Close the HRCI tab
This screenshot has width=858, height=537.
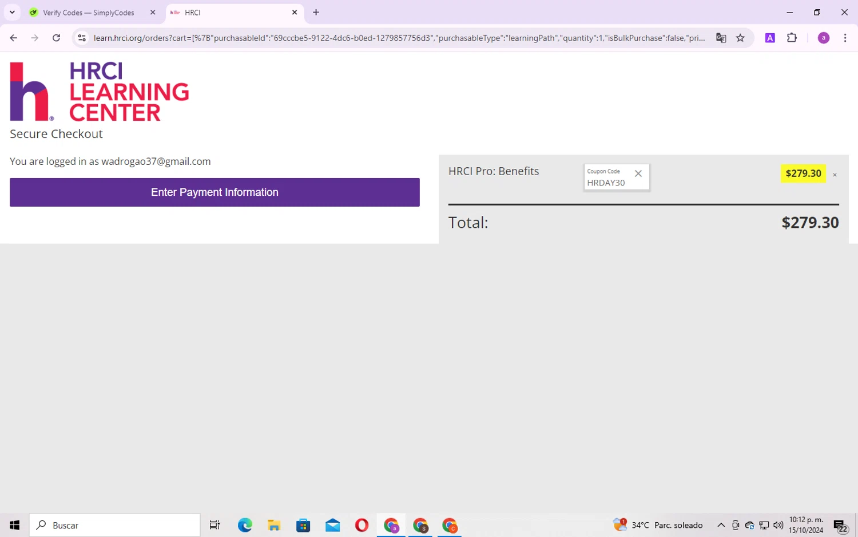point(295,13)
